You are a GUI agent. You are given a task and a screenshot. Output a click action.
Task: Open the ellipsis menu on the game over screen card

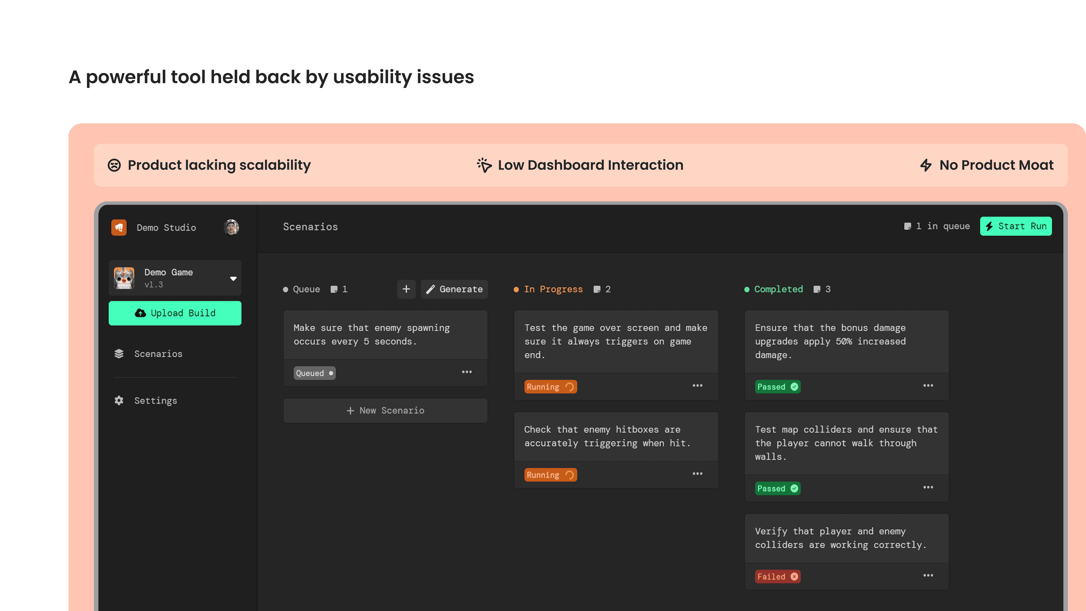698,386
